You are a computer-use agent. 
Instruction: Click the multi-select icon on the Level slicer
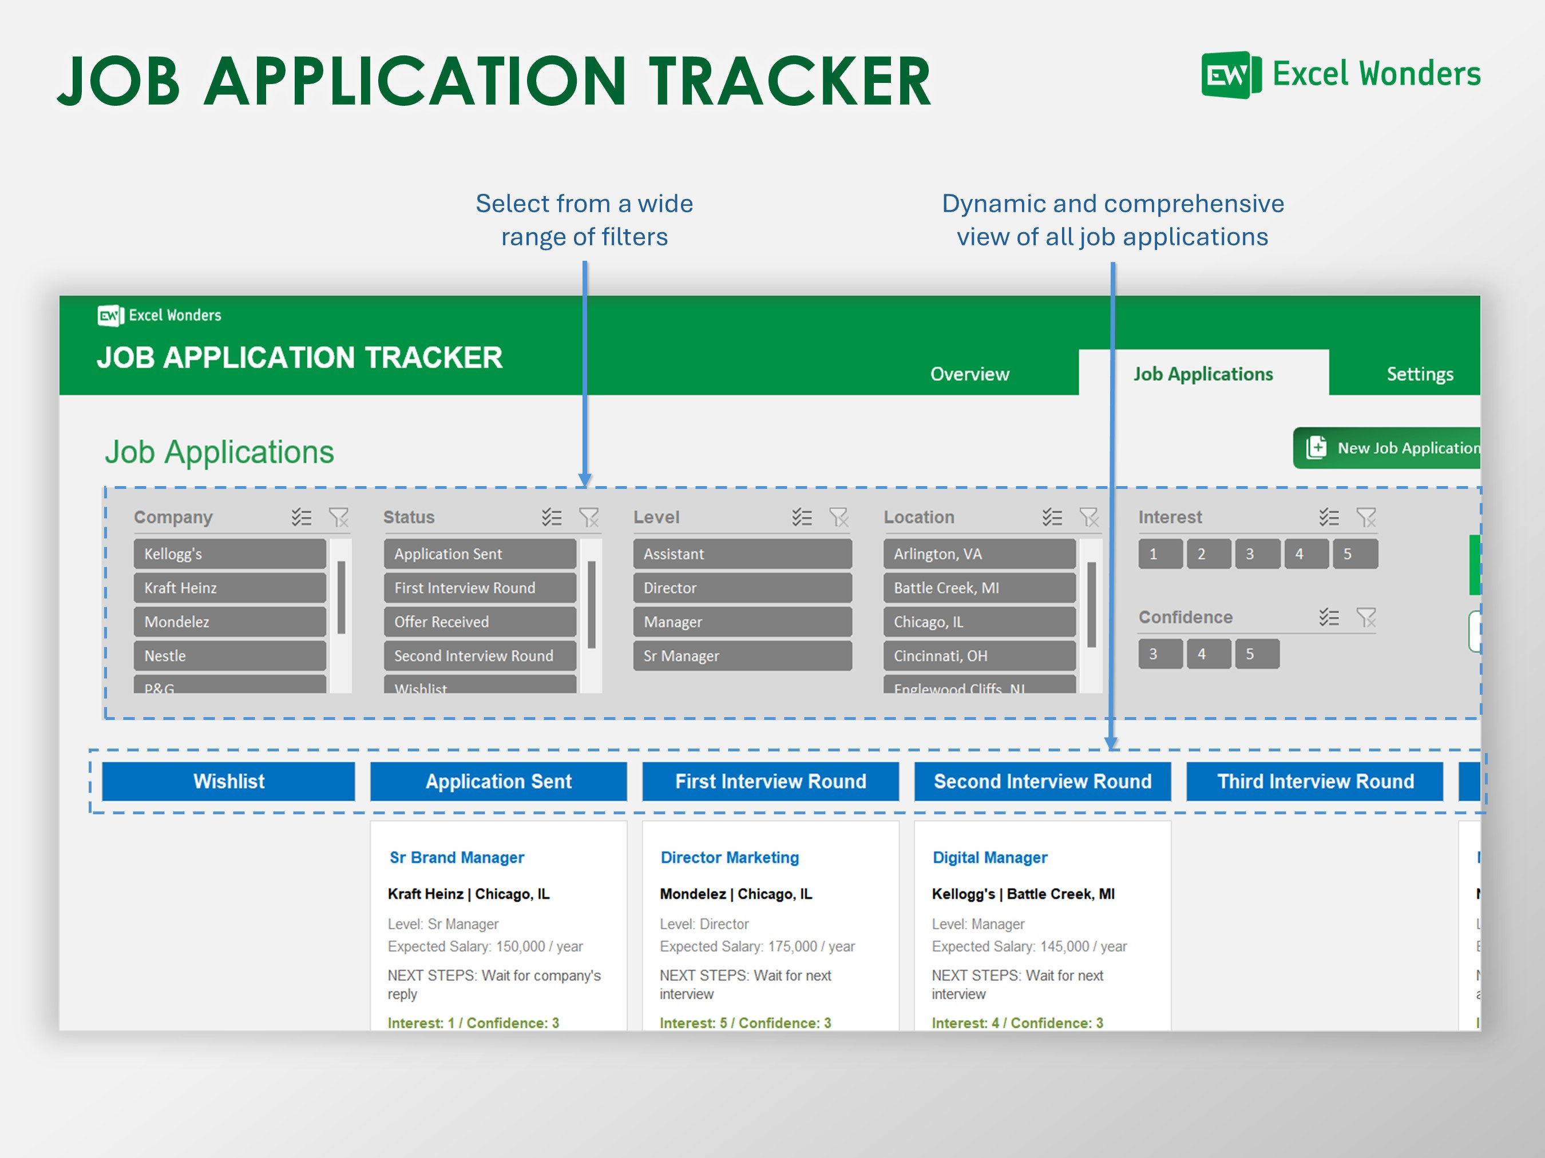pos(801,517)
